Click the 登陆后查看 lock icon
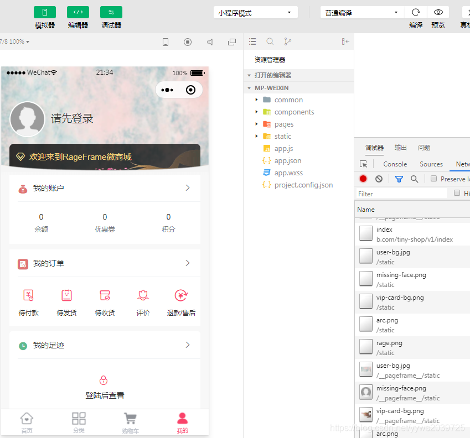The image size is (470, 438). pos(104,380)
